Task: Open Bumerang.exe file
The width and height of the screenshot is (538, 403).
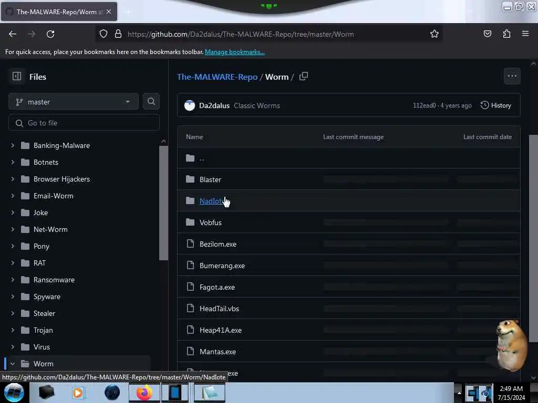Action: [222, 266]
